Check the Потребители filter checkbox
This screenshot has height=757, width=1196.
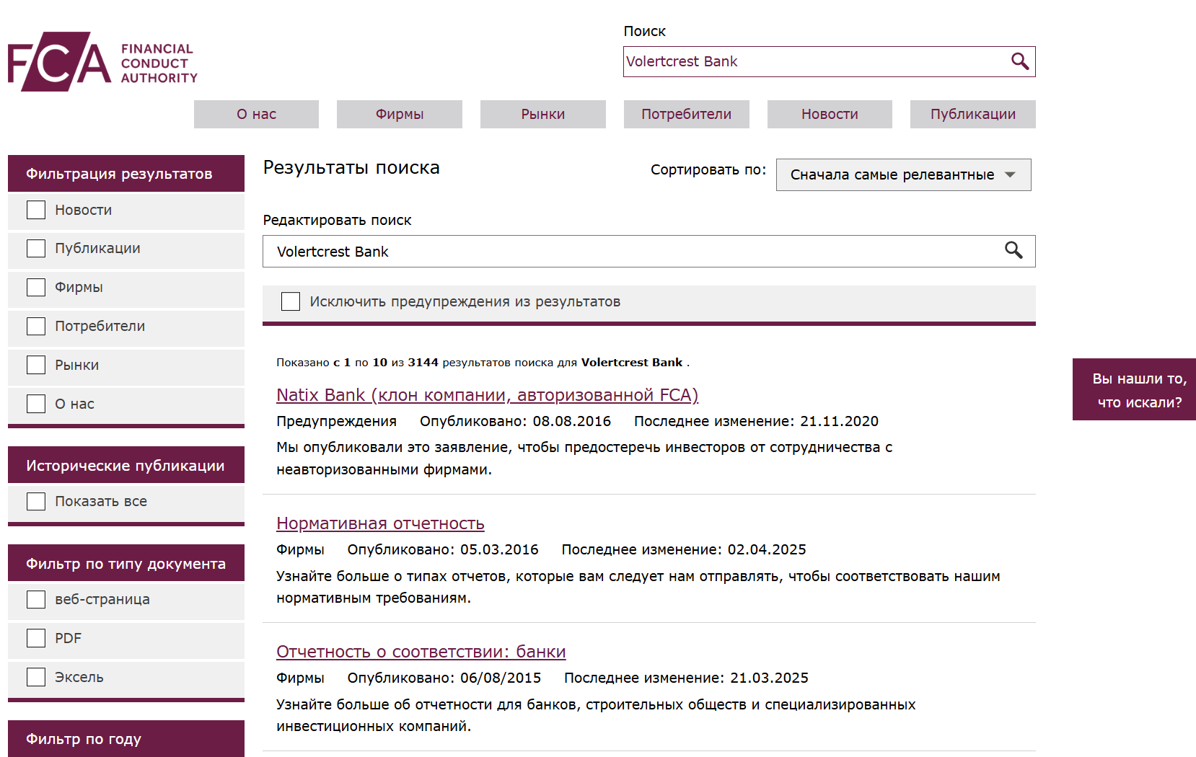click(x=35, y=326)
